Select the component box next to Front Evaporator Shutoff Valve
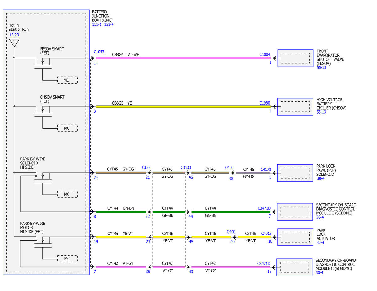 coord(295,58)
